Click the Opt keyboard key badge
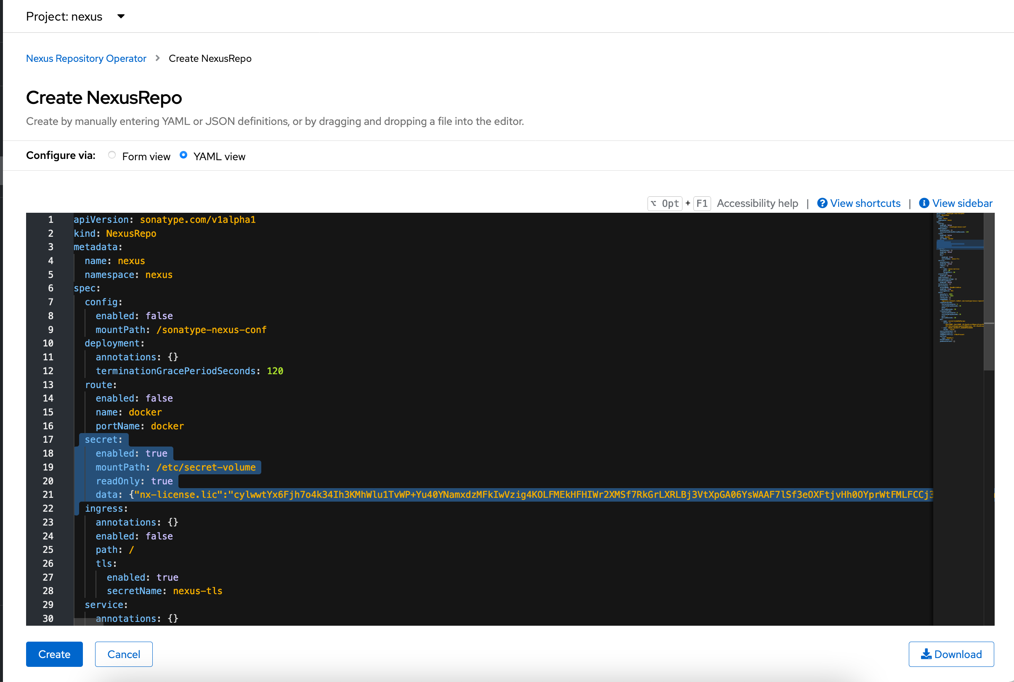 665,204
